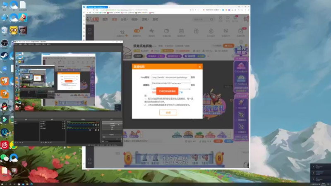Open the 编辑 menu in OBS
Viewport: 331px width, 186px height.
[20, 44]
